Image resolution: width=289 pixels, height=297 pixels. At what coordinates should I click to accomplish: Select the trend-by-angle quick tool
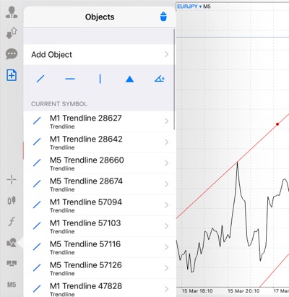click(160, 79)
